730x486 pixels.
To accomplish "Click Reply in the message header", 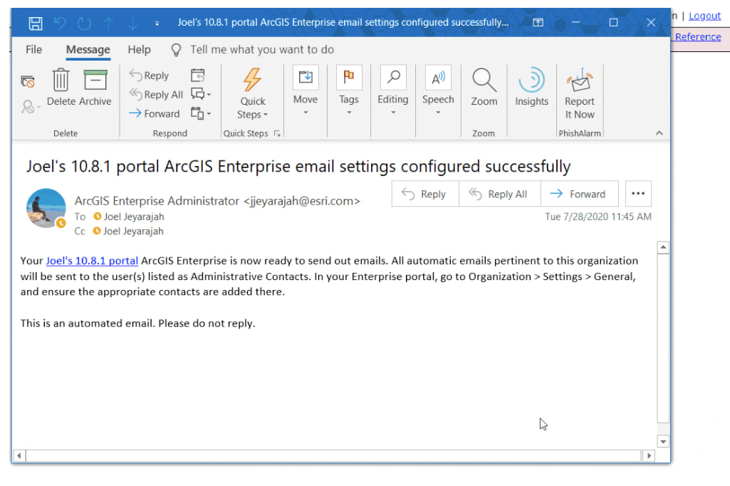I will pos(425,194).
